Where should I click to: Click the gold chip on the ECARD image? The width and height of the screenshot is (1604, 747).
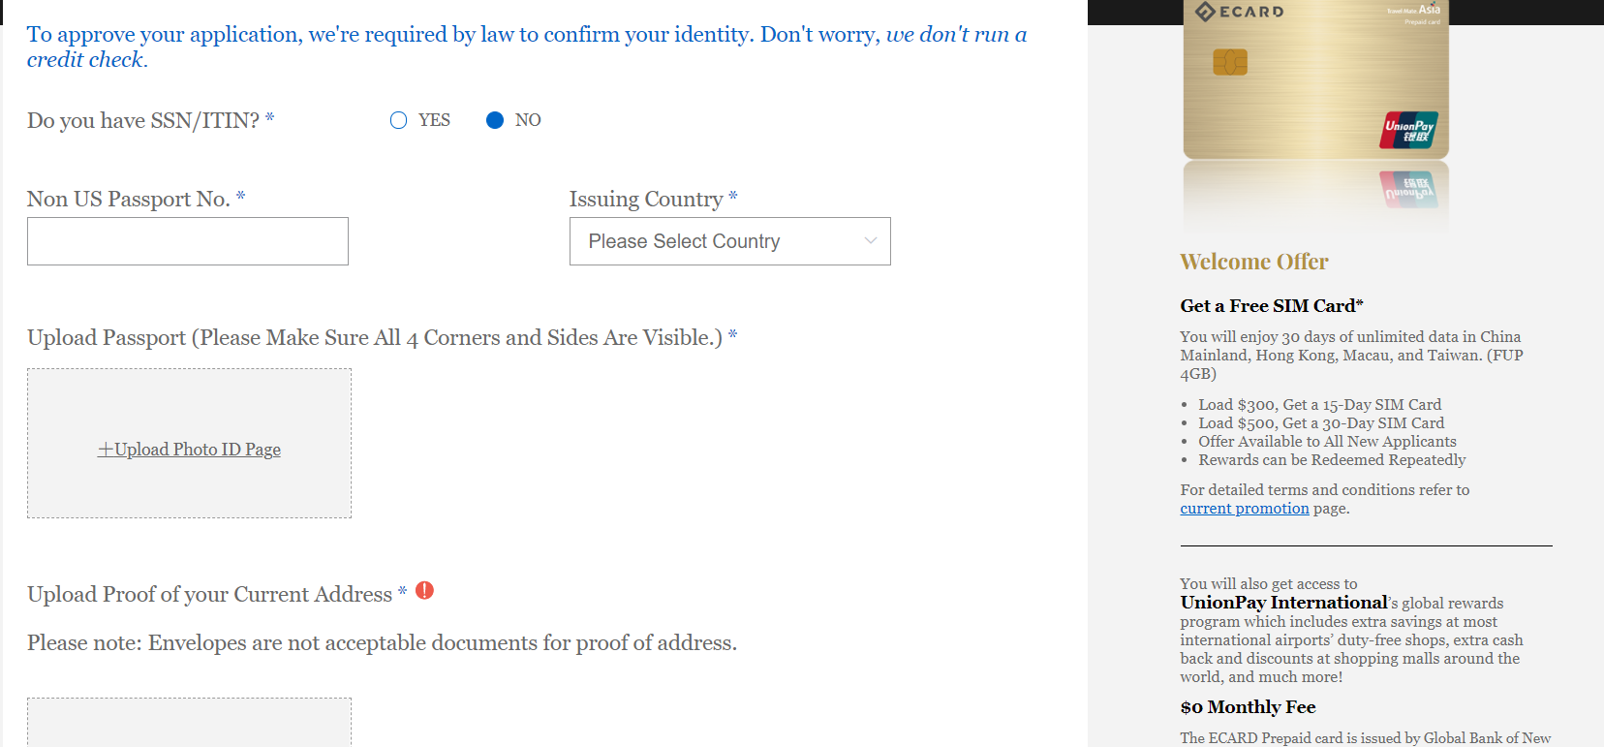pos(1230,62)
